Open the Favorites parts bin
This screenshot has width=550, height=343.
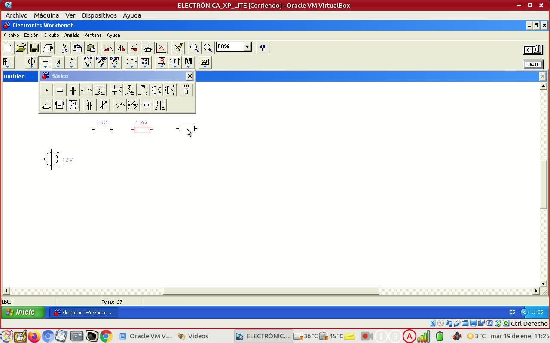pyautogui.click(x=8, y=63)
